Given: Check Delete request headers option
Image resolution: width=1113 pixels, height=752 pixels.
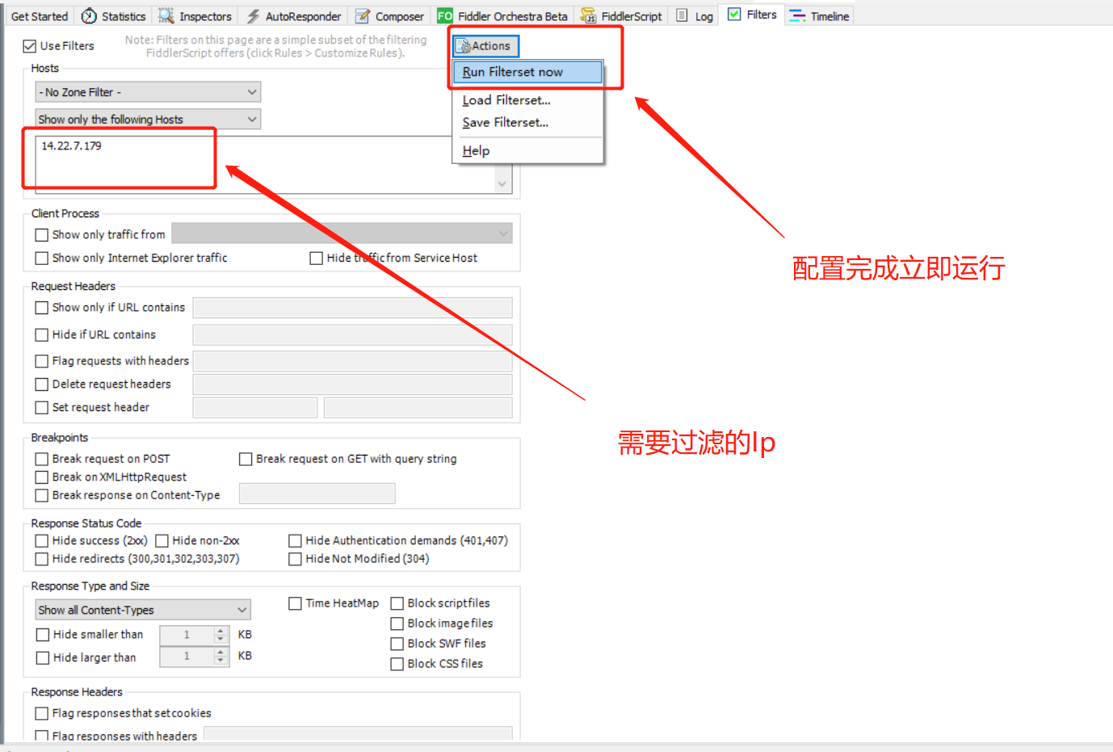Looking at the screenshot, I should (42, 384).
